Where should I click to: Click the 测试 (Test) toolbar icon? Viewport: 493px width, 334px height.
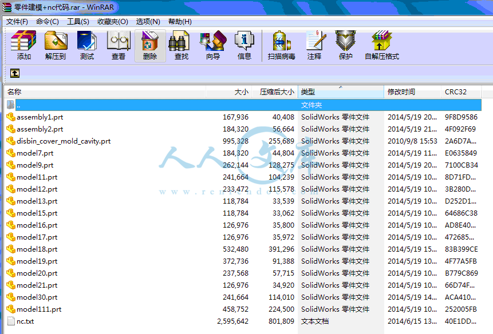87,41
